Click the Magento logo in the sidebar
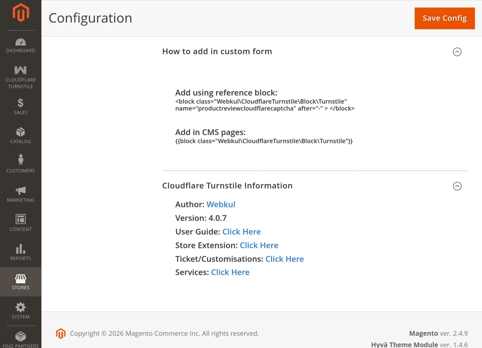482x348 pixels. (20, 13)
